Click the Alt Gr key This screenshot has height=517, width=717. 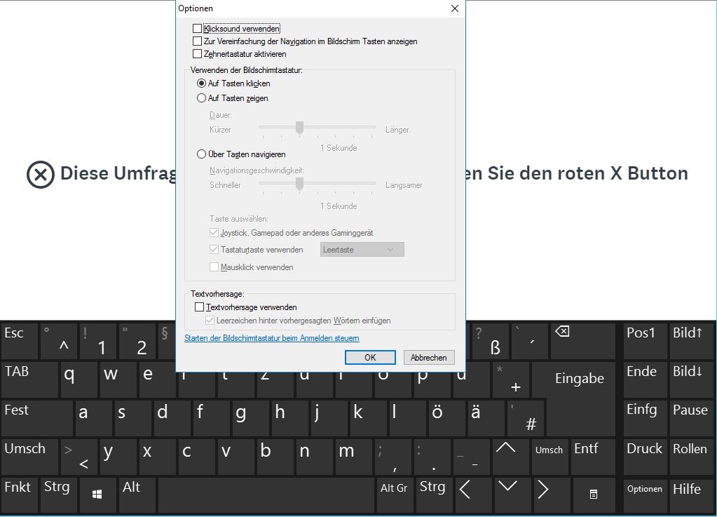(x=394, y=494)
